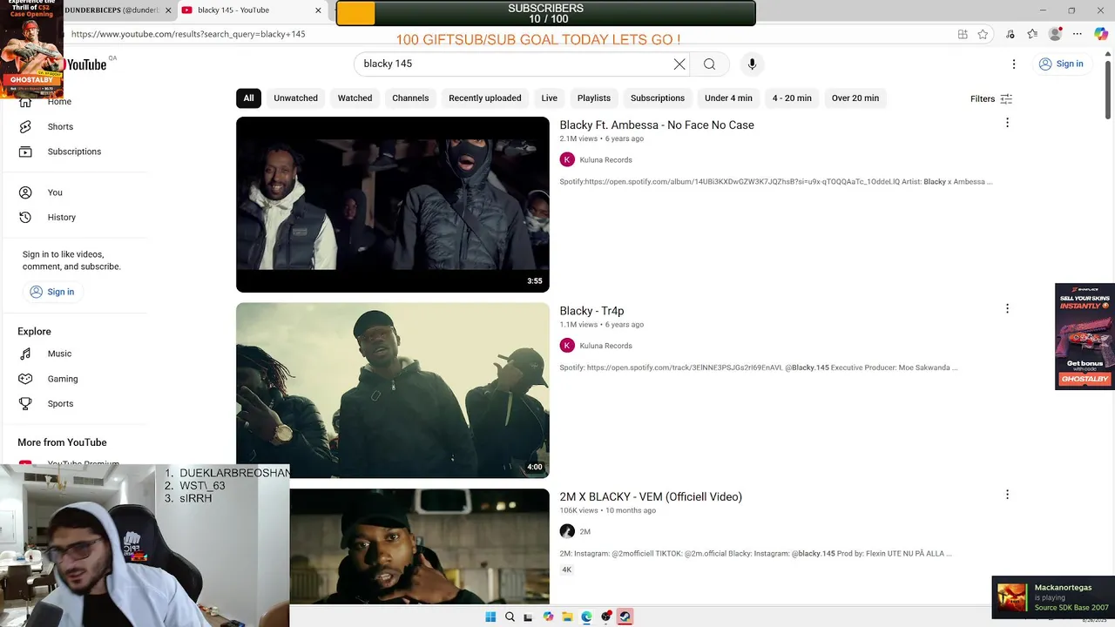Open options menu for No Face No Case video
The image size is (1115, 627).
1007,123
